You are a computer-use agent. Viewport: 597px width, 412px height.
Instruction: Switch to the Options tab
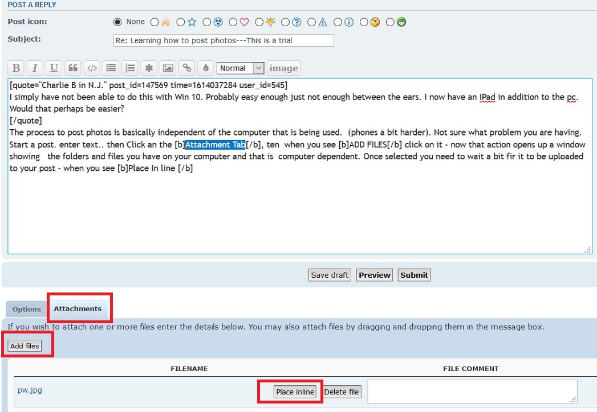(27, 309)
